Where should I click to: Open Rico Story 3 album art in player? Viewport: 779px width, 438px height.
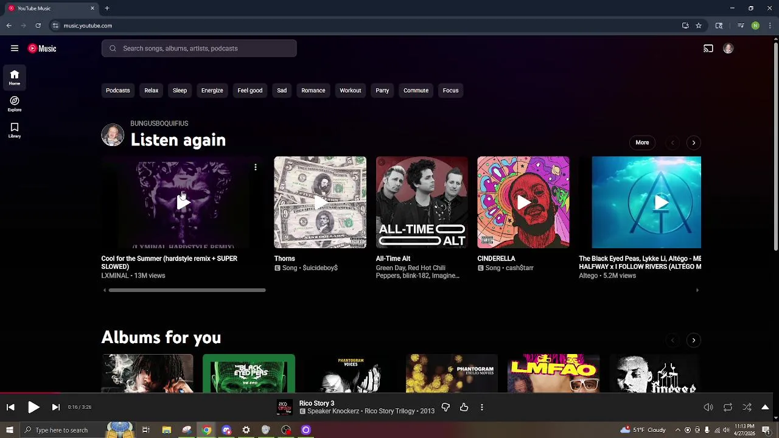click(x=284, y=407)
